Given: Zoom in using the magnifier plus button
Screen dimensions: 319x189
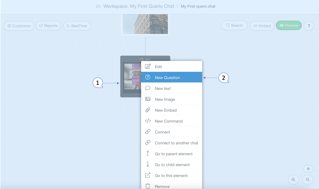Looking at the screenshot, I should pyautogui.click(x=293, y=180).
